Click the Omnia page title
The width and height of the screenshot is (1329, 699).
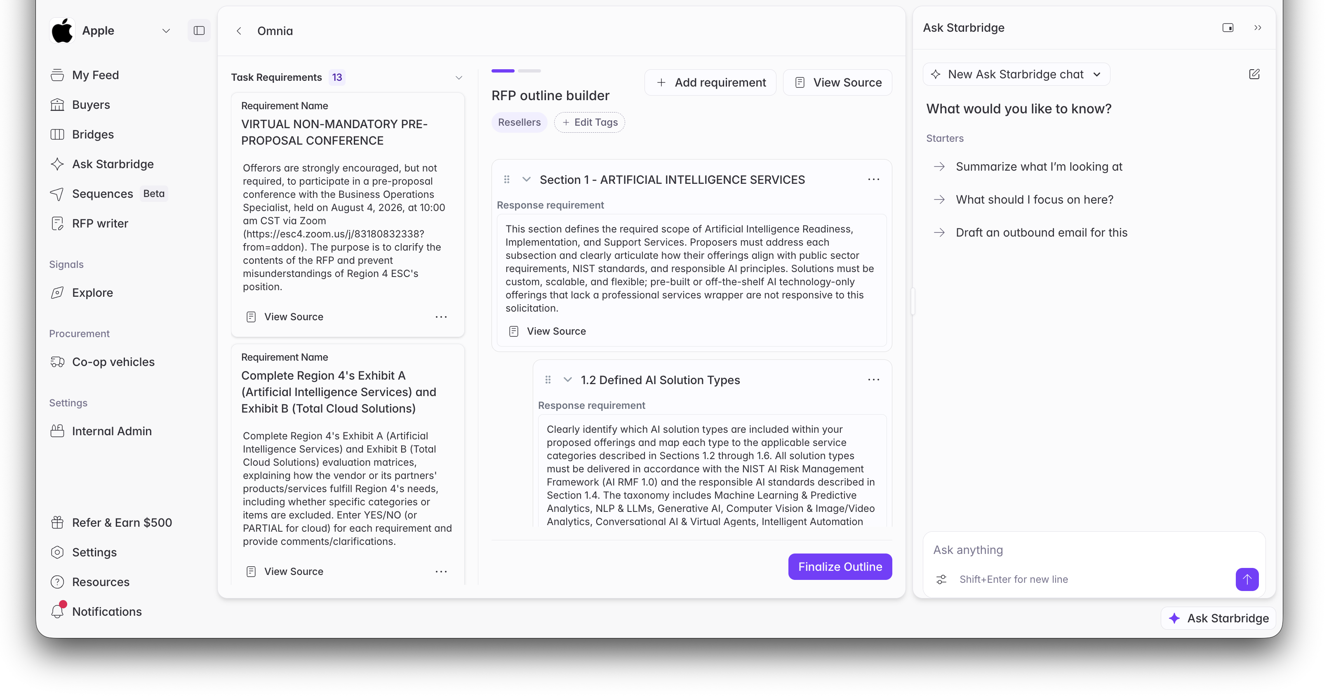(275, 31)
